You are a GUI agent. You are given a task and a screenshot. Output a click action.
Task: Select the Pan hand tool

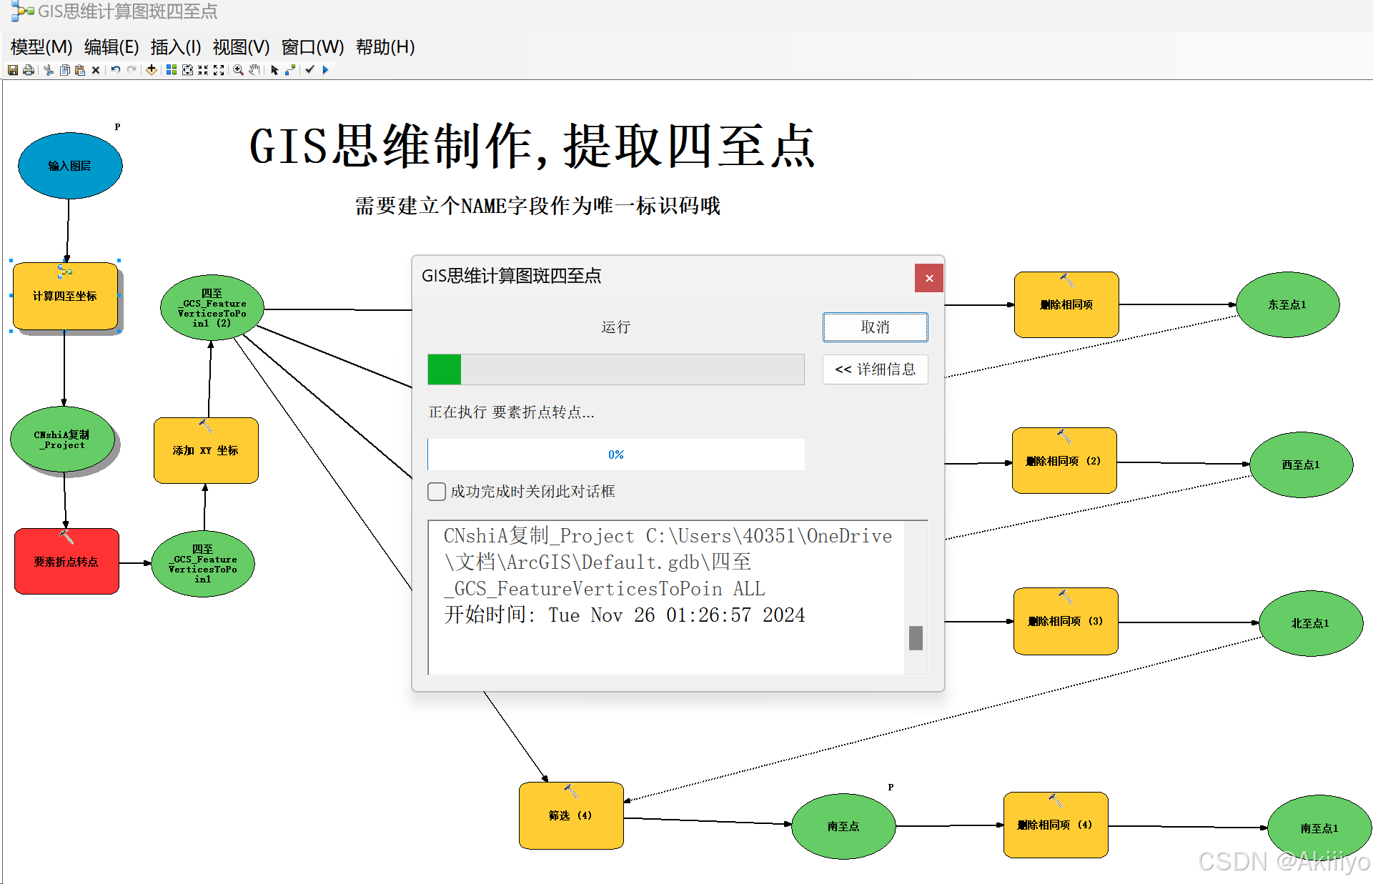coord(254,70)
